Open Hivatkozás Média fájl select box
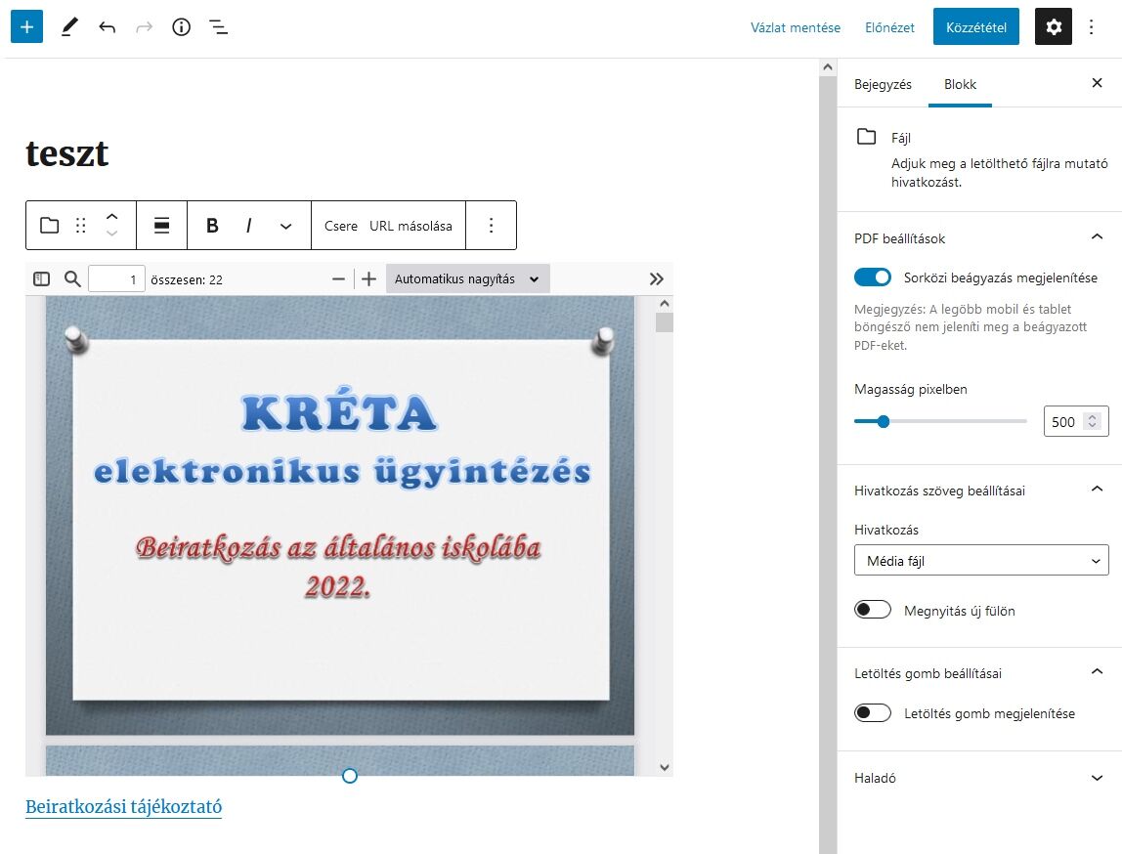Viewport: 1122px width, 854px height. click(981, 560)
